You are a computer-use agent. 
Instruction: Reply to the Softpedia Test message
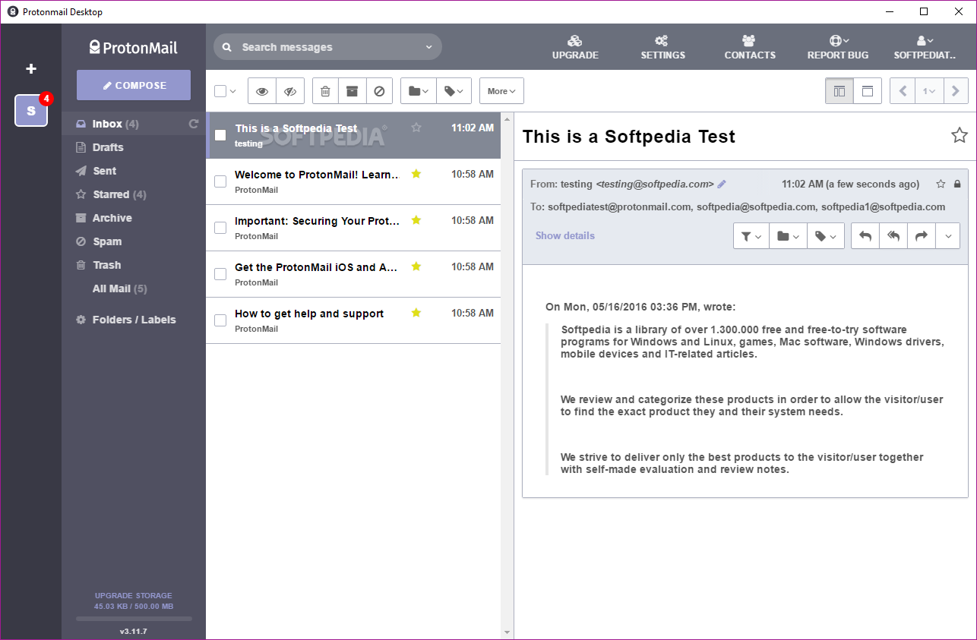pos(865,235)
